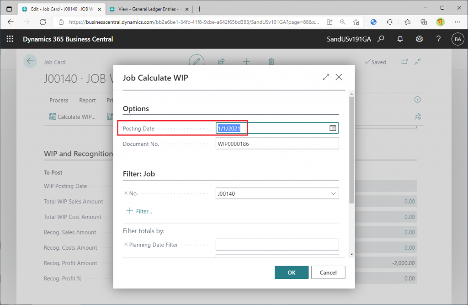
Task: Remove the No. filter field
Action: point(126,193)
